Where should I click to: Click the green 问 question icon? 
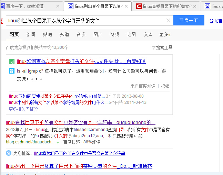pyautogui.click(x=12, y=62)
